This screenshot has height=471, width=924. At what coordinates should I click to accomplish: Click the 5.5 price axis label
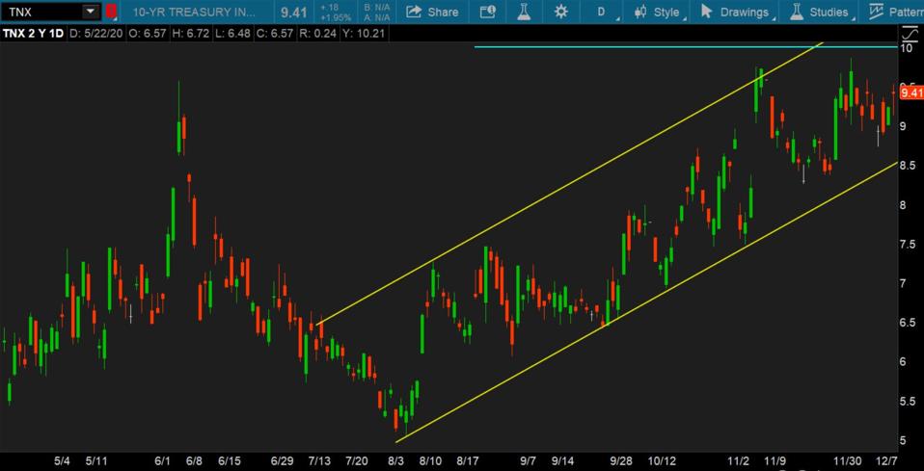(x=907, y=401)
